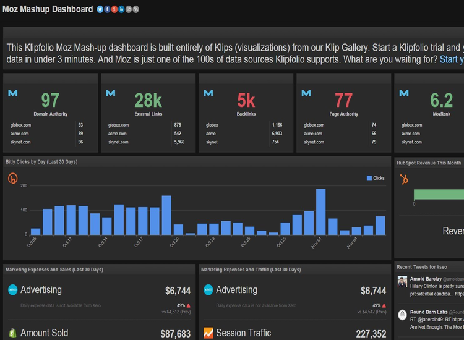
Task: Click the Moz logo on External Links klip
Action: (111, 93)
